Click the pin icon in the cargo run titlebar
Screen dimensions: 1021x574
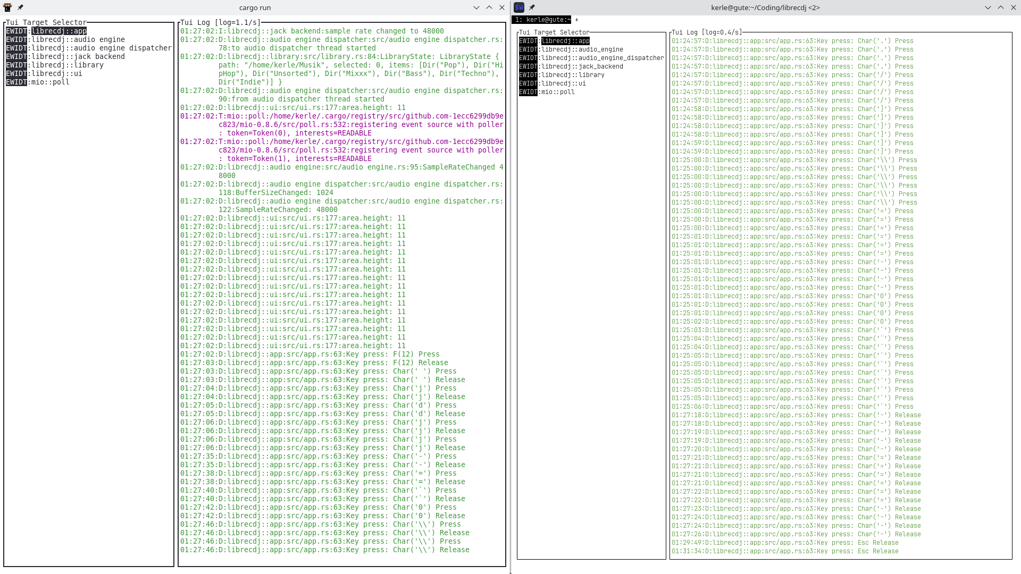21,7
